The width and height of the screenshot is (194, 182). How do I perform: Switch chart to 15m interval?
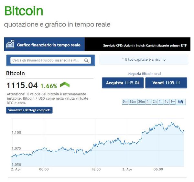[x=133, y=102]
